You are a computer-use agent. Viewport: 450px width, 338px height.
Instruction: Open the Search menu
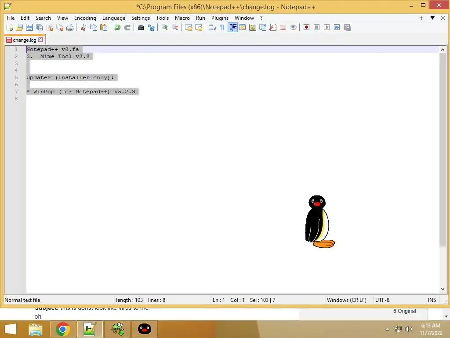pos(43,18)
